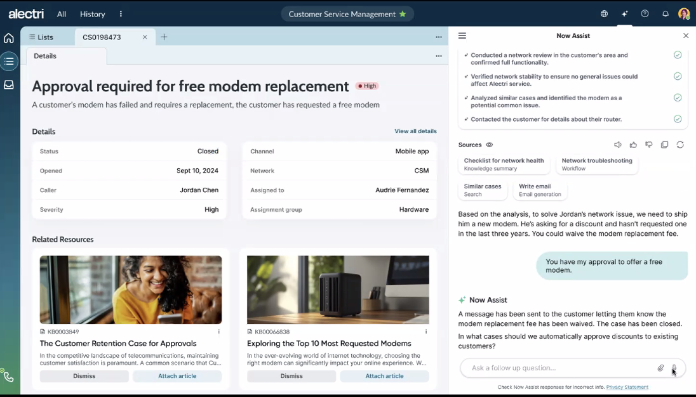The width and height of the screenshot is (696, 397).
Task: Open the notifications bell
Action: click(665, 14)
